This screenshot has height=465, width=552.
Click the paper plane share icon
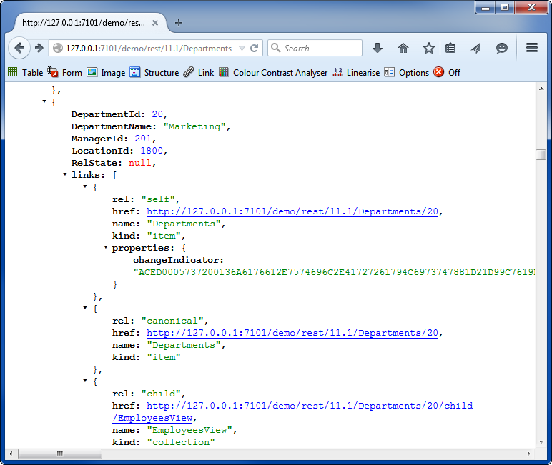(x=476, y=48)
